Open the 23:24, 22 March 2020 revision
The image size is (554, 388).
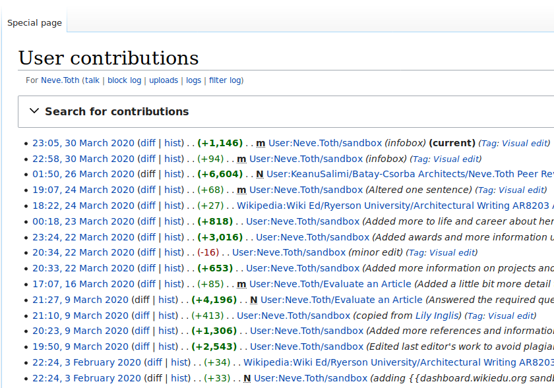[83, 237]
